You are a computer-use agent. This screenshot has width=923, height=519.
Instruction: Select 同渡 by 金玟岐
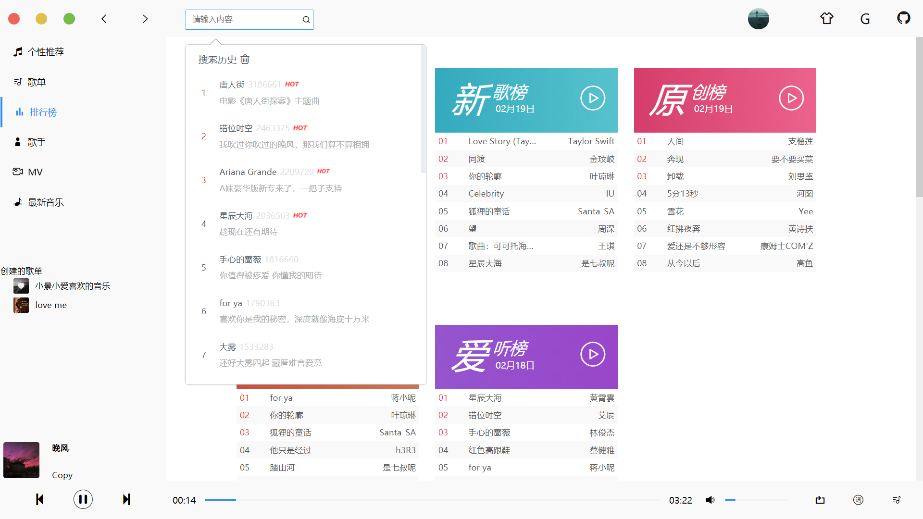[x=526, y=159]
